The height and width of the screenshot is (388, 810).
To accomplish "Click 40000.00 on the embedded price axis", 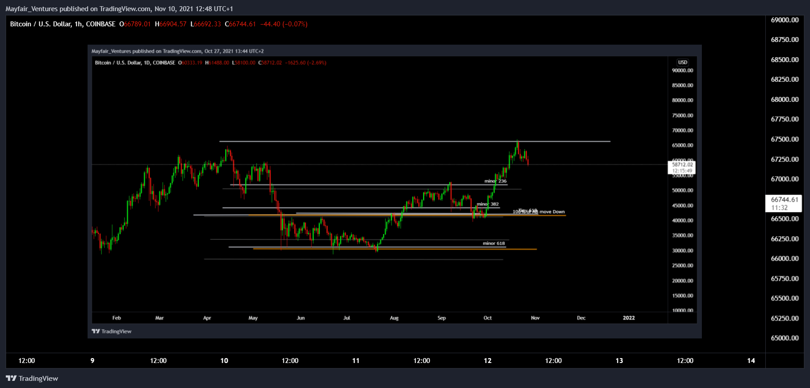I will (x=682, y=220).
